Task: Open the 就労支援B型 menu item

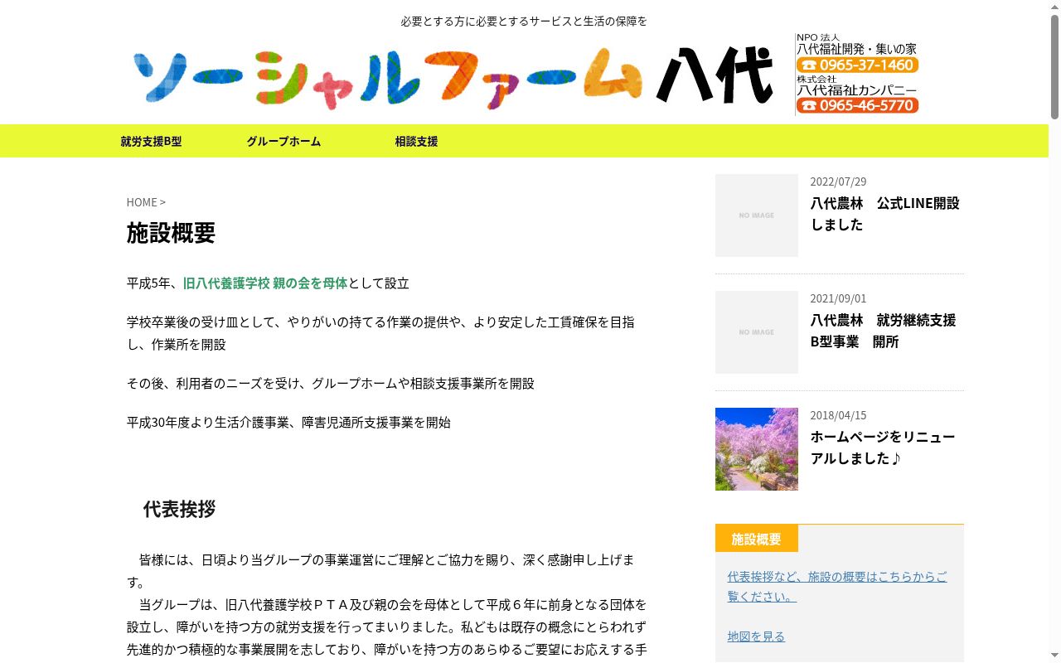Action: pyautogui.click(x=151, y=141)
